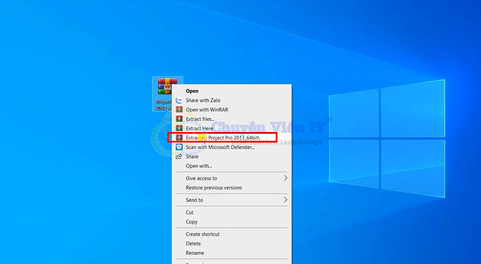Expand the Send to submenu arrow
This screenshot has height=264, width=481.
(286, 200)
